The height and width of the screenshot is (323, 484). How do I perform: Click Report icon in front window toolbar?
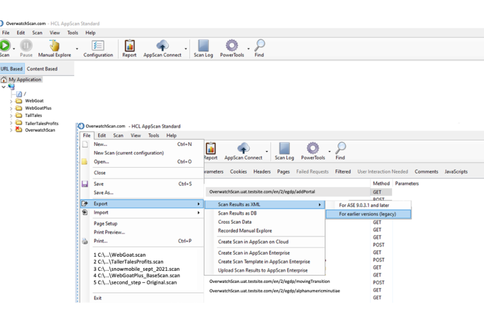click(x=211, y=148)
